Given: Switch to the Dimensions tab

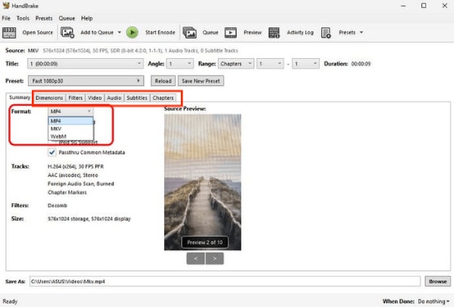Looking at the screenshot, I should coord(48,98).
